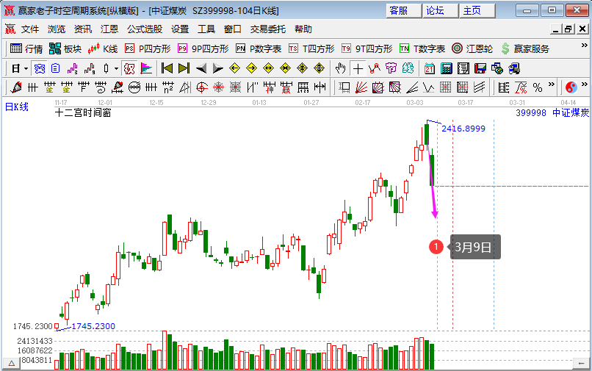Open the 帮助 menu

click(x=303, y=29)
